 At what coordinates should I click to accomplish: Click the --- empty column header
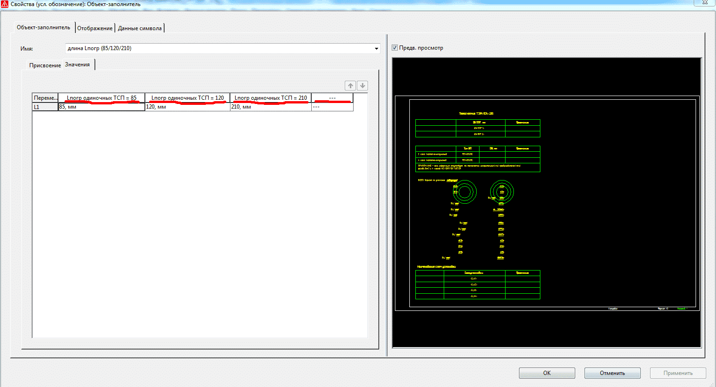point(332,98)
